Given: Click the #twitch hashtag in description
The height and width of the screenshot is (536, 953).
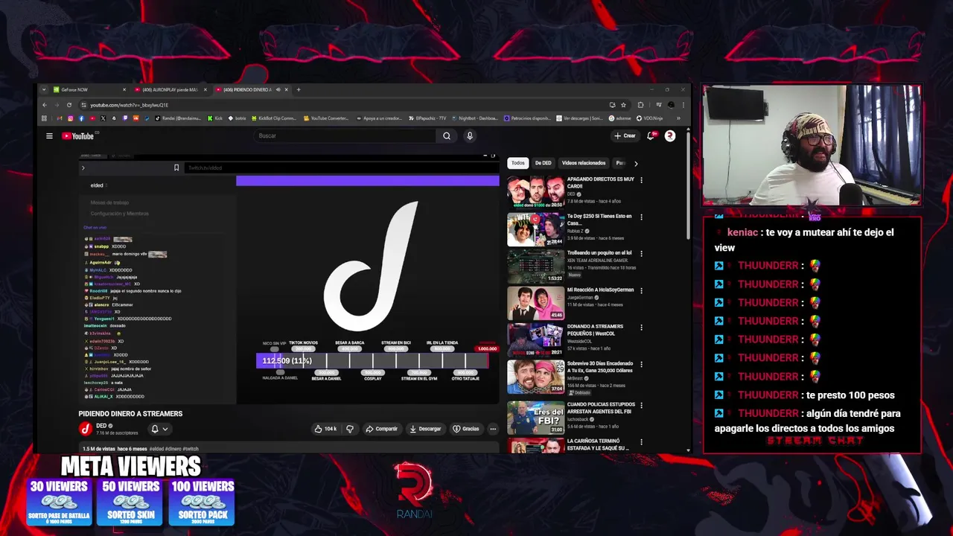Looking at the screenshot, I should [x=191, y=449].
